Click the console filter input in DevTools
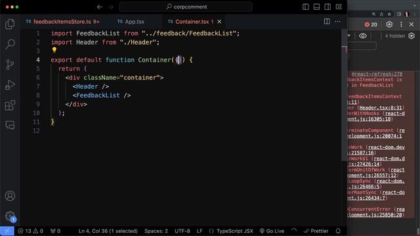 coord(362,46)
